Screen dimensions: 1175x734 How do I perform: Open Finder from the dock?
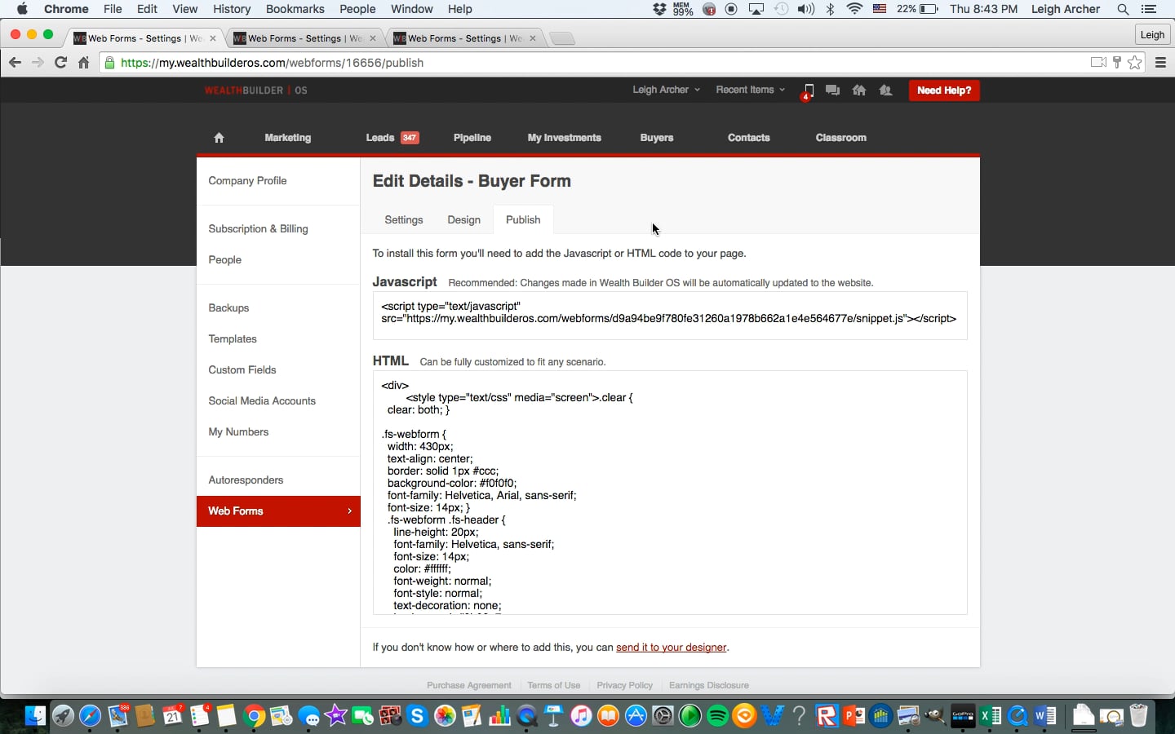coord(35,716)
